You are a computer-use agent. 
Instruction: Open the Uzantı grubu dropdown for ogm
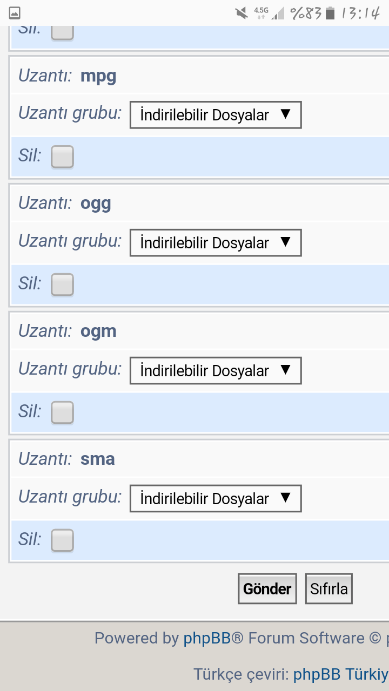pyautogui.click(x=216, y=371)
